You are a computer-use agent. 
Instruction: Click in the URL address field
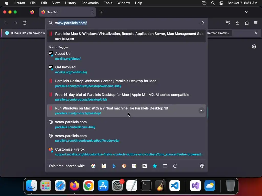(126, 23)
